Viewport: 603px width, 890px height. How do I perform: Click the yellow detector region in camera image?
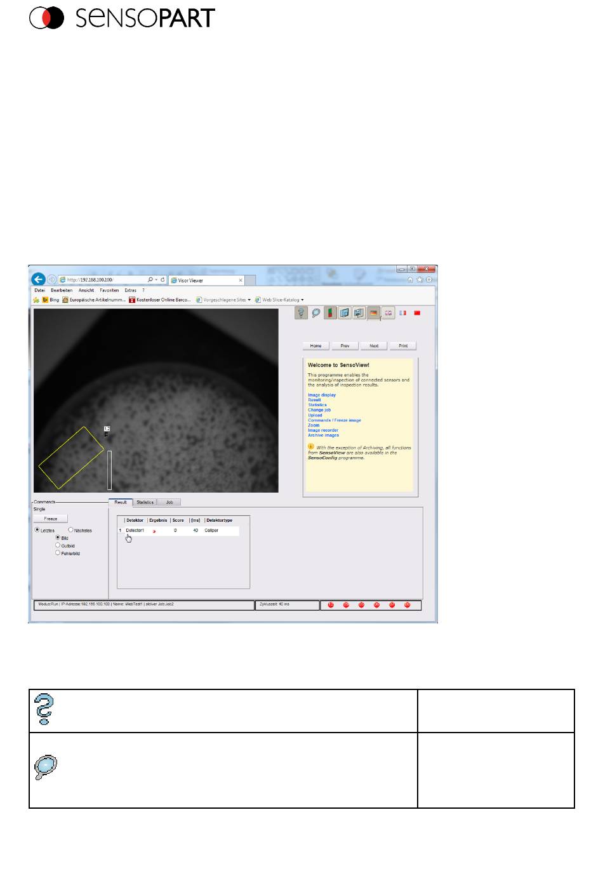(x=71, y=458)
